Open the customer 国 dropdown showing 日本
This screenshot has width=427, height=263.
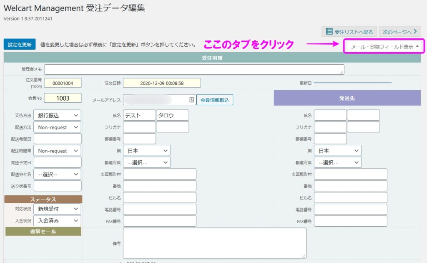pyautogui.click(x=147, y=151)
